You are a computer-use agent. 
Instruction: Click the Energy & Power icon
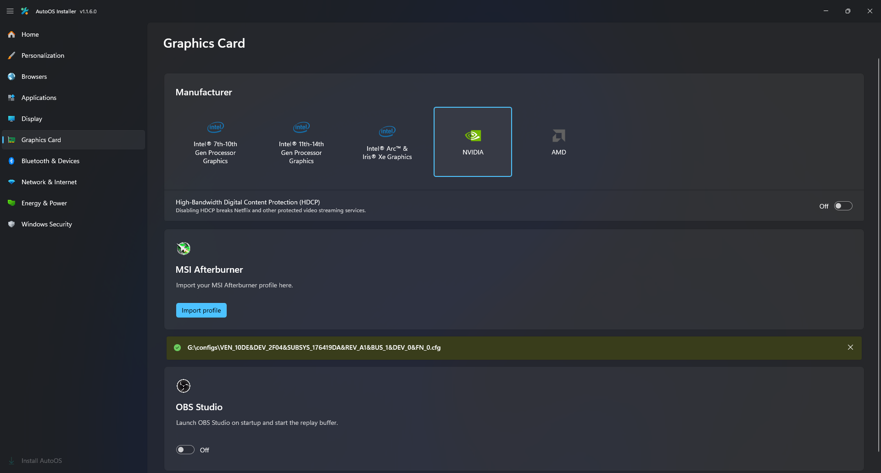coord(11,203)
